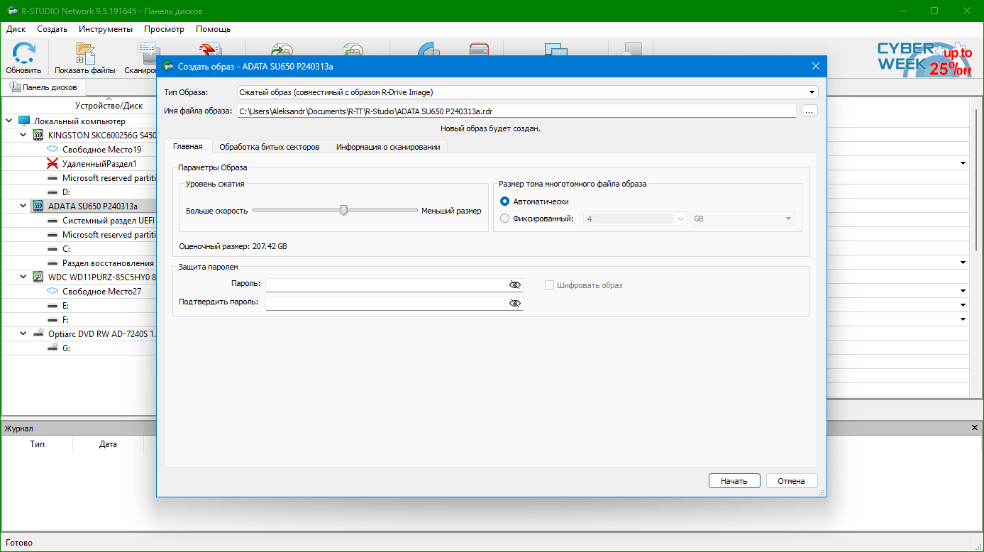The image size is (984, 552).
Task: Select the Фиксированный radio button
Action: pyautogui.click(x=505, y=219)
